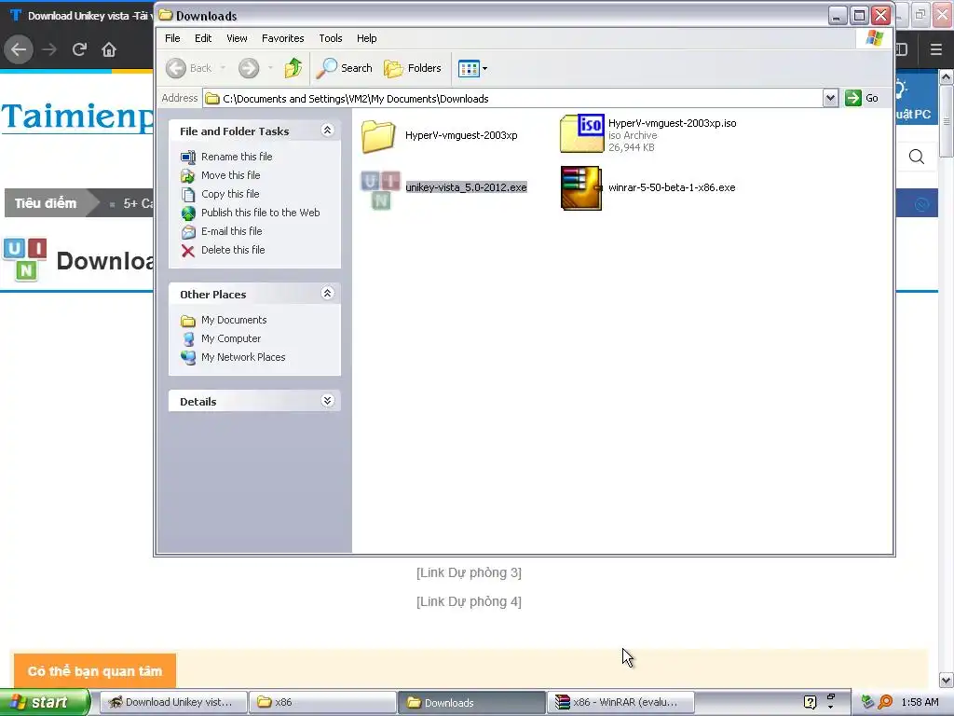Click the red X delete icon
This screenshot has height=716, width=954.
[188, 251]
